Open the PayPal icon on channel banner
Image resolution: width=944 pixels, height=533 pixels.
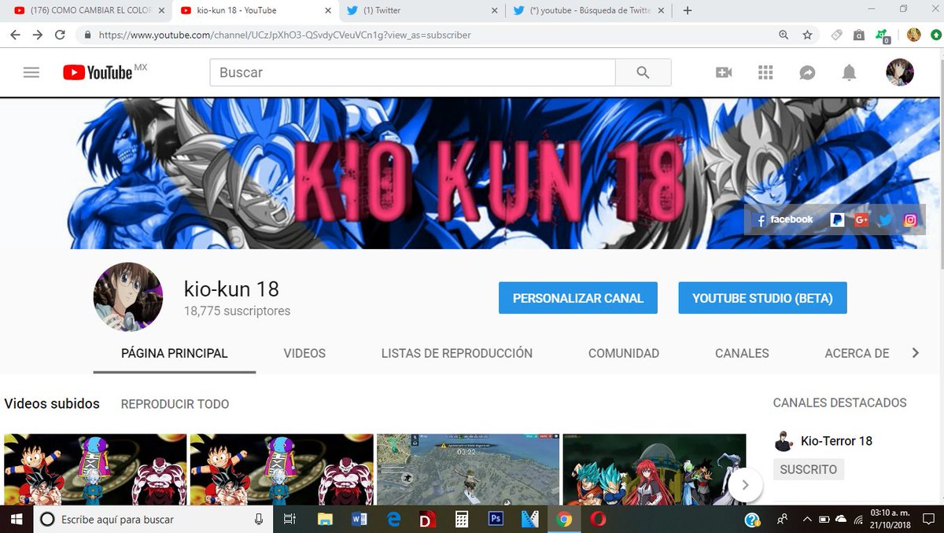(837, 220)
